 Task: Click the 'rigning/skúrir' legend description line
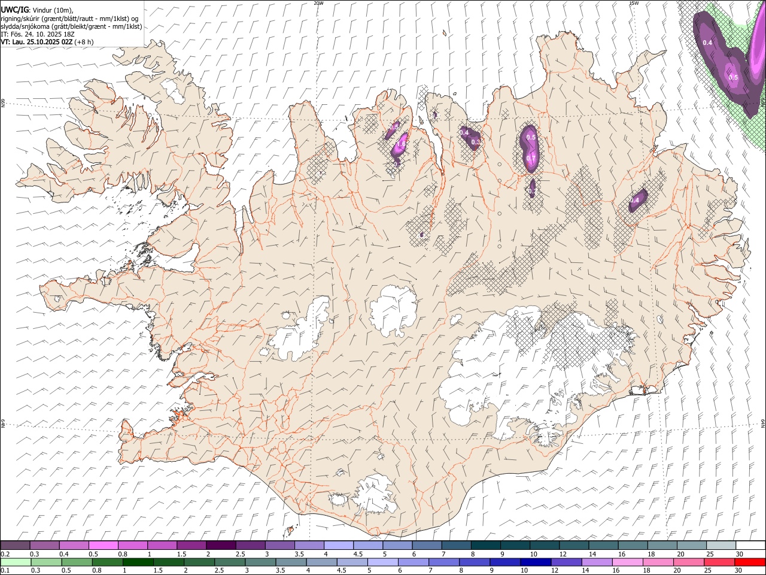[69, 18]
